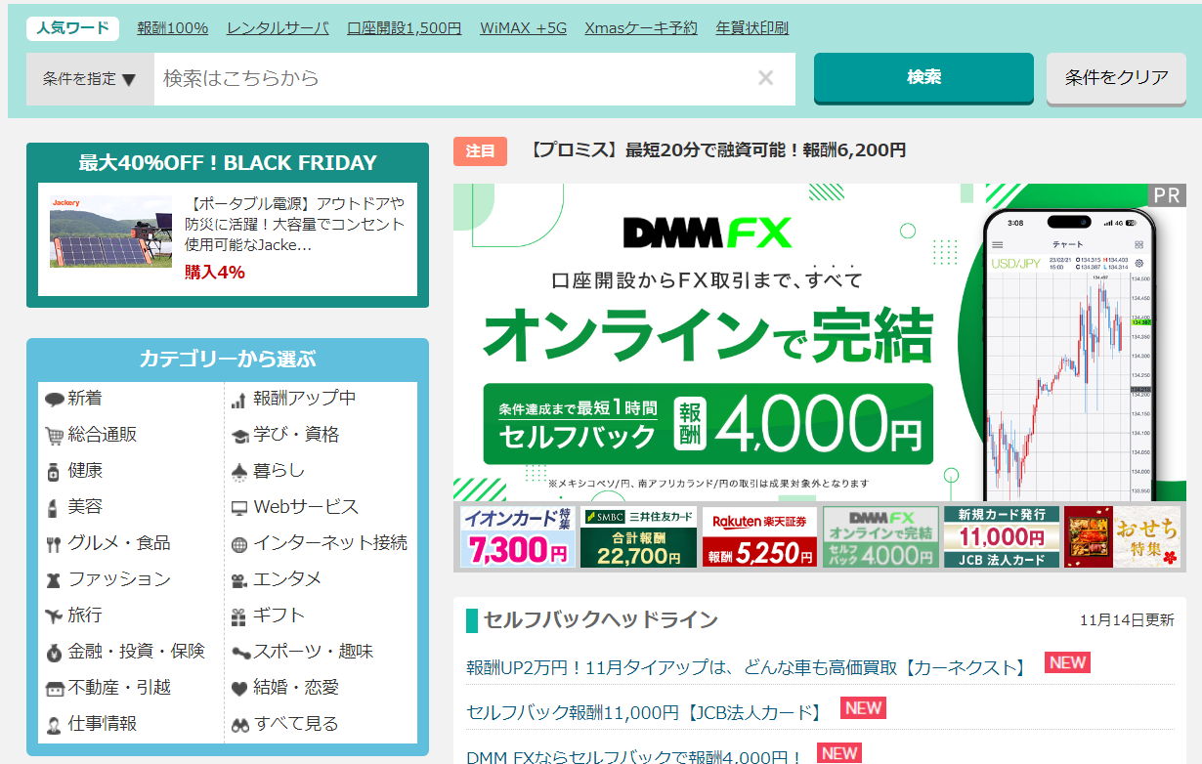1202x764 pixels.
Task: Click the shopping cart icon for 総合通販
Action: click(54, 436)
